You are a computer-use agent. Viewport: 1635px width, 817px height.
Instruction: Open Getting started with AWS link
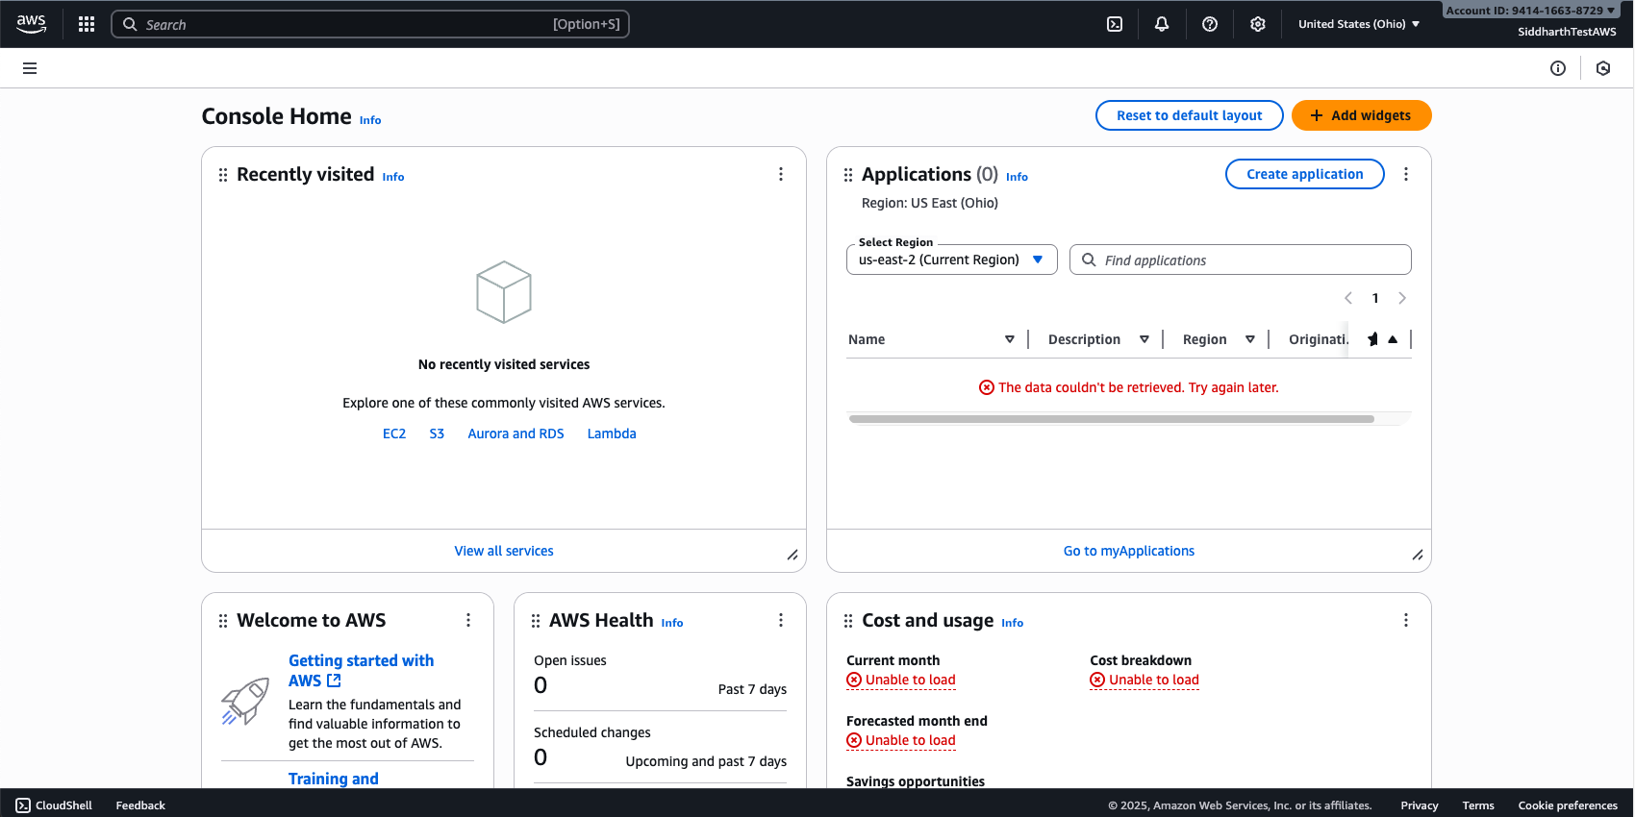pyautogui.click(x=361, y=670)
